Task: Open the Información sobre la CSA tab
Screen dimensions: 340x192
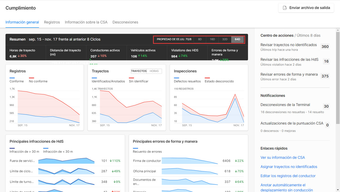Action: click(x=86, y=22)
